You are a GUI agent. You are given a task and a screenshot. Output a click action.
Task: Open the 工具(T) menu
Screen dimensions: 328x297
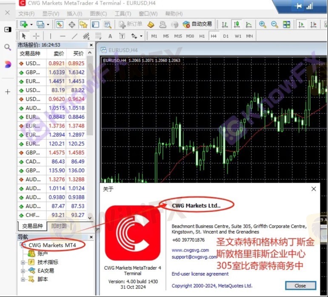(x=123, y=14)
